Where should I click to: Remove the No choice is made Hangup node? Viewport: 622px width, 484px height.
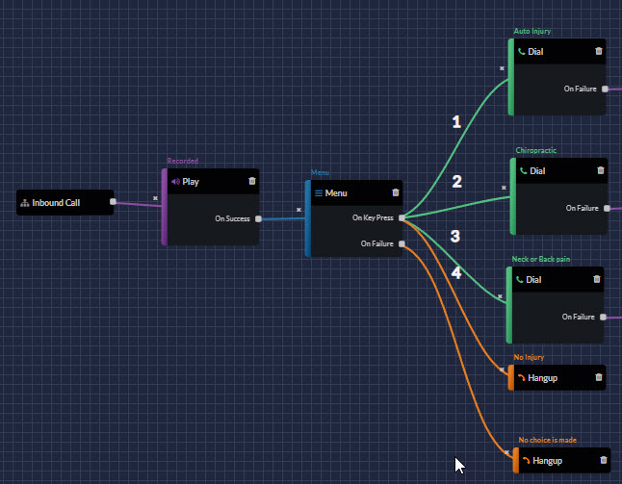604,460
